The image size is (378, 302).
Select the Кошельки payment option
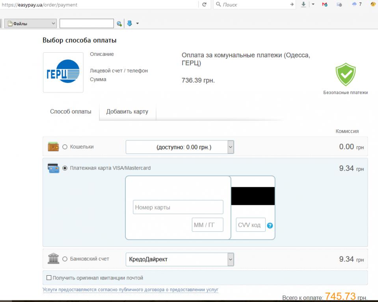point(65,147)
